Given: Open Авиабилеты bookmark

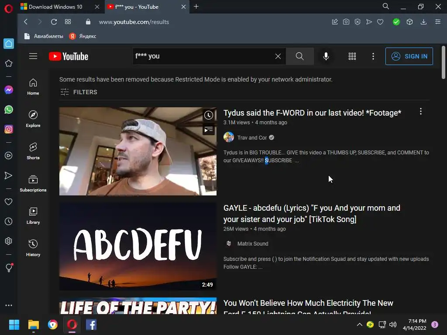Looking at the screenshot, I should pos(44,36).
